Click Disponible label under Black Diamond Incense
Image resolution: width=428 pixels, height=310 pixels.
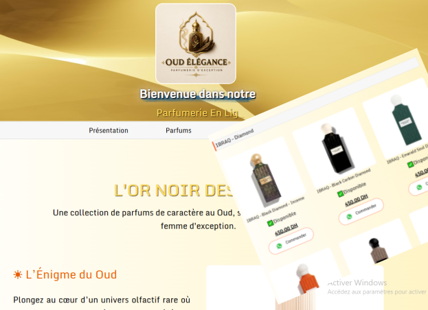pyautogui.click(x=284, y=217)
